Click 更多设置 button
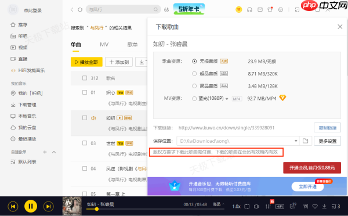This screenshot has height=216, width=348. pyautogui.click(x=327, y=141)
